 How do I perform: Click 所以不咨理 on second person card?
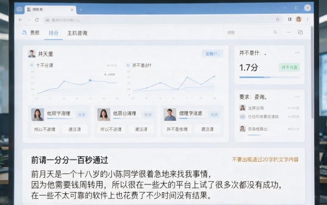pos(111,129)
